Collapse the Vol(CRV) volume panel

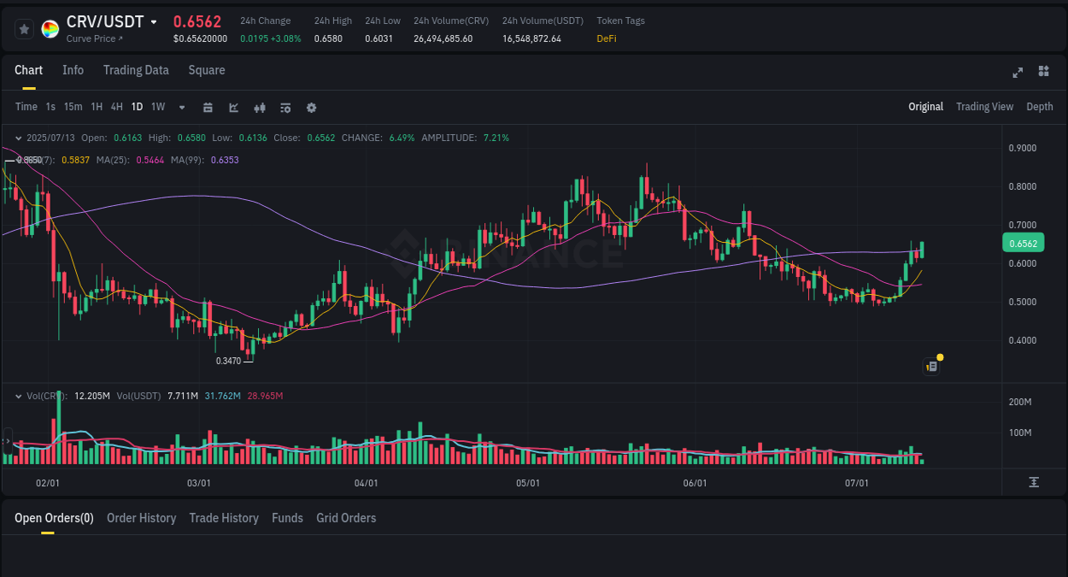(x=18, y=396)
